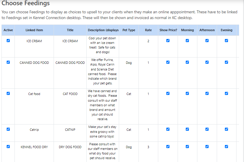Click the Rate column header
This screenshot has height=162, width=244.
[x=148, y=30]
